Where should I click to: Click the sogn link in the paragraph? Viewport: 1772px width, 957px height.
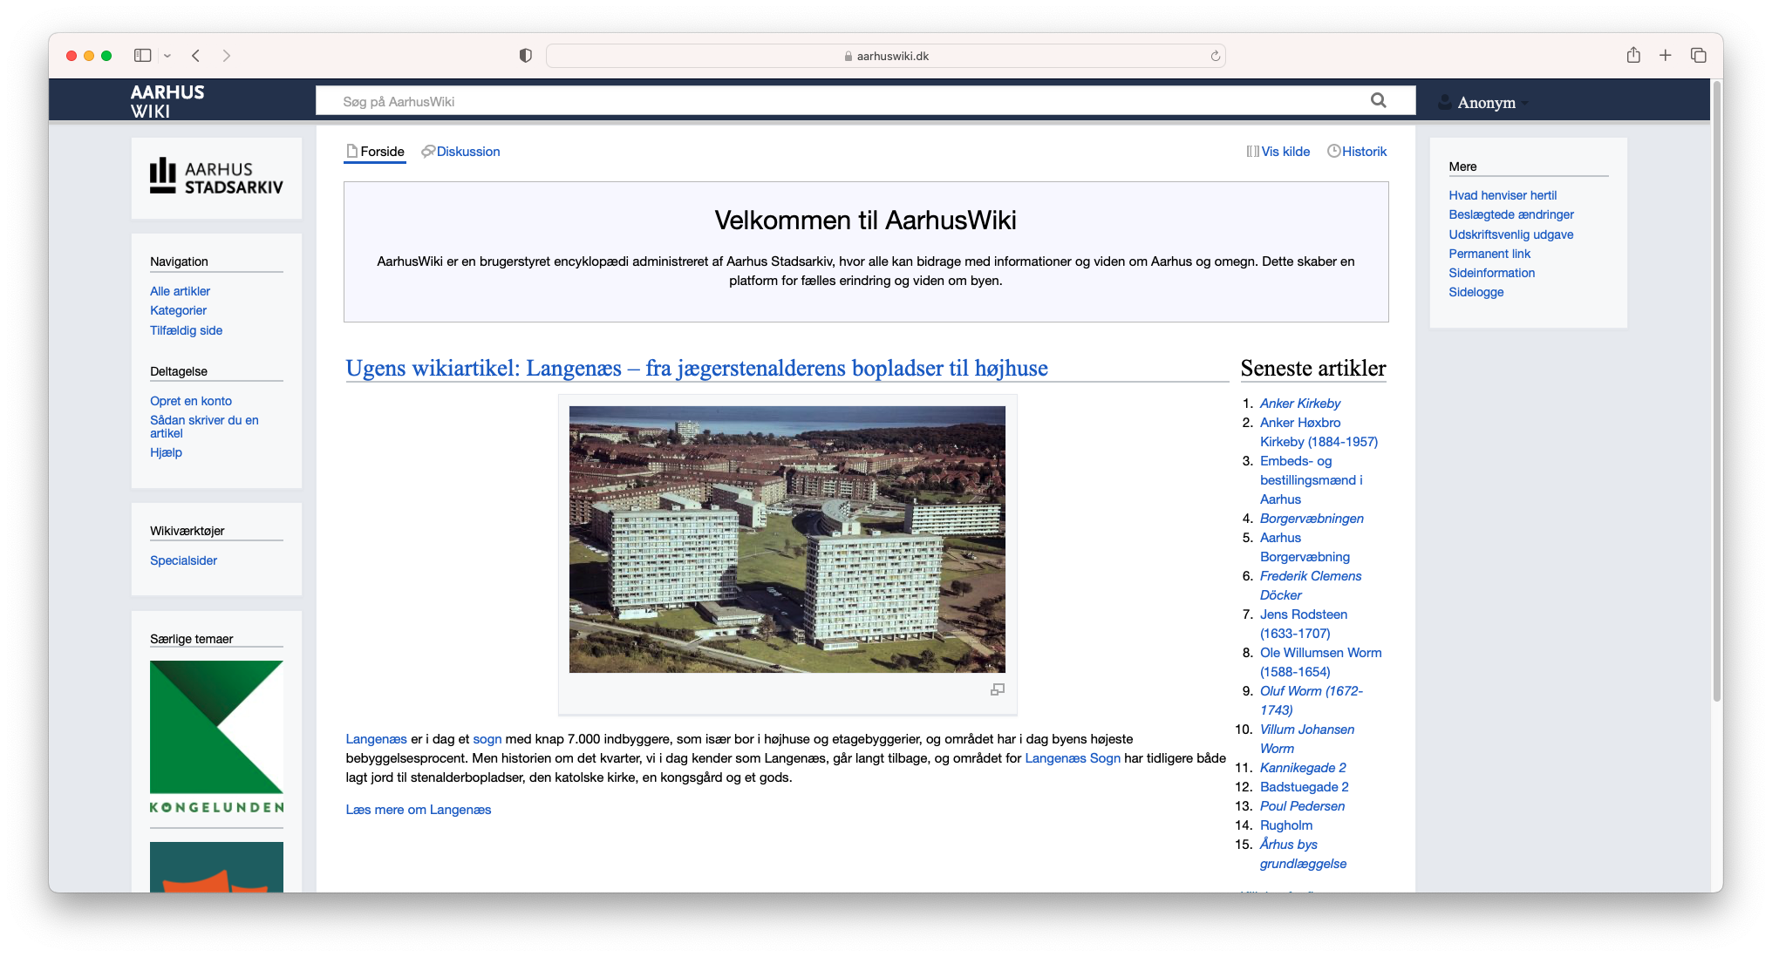click(x=487, y=739)
